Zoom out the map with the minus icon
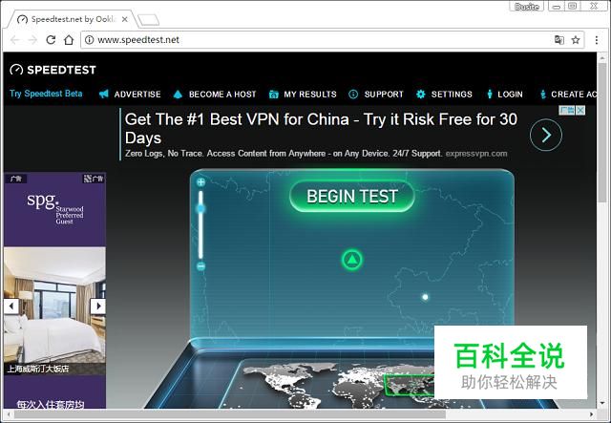Viewport: 611px width, 423px height. pos(200,266)
